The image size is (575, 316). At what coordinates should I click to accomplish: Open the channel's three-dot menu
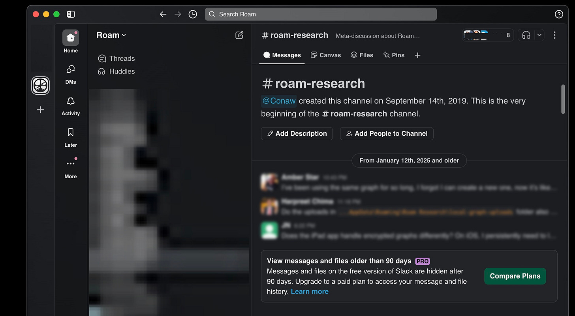[x=554, y=35]
